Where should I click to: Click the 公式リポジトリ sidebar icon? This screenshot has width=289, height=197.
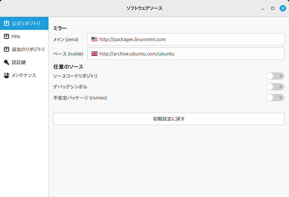point(7,23)
